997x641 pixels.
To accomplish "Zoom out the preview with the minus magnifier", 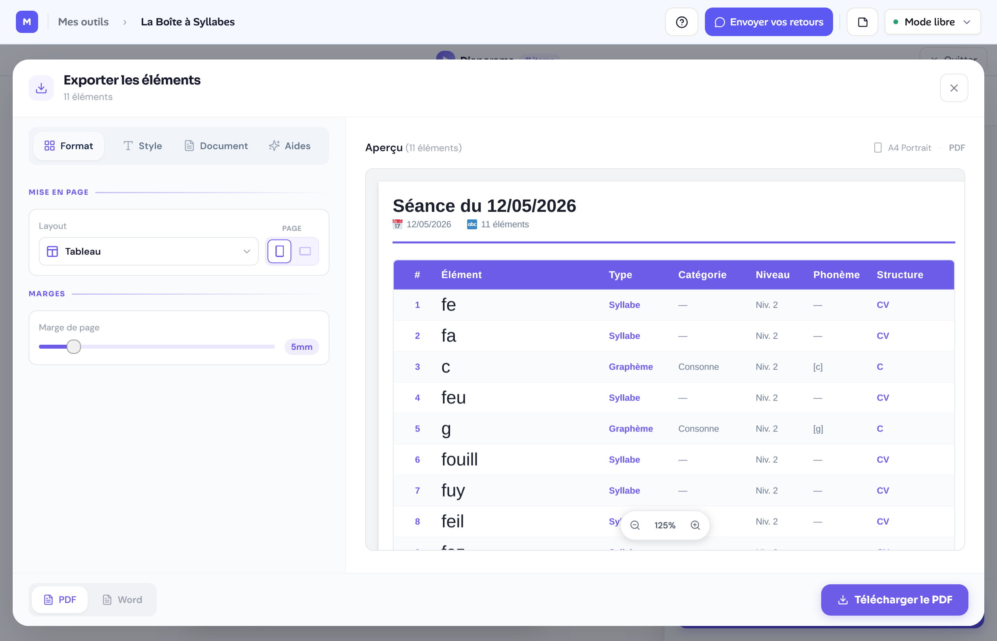I will [x=635, y=525].
